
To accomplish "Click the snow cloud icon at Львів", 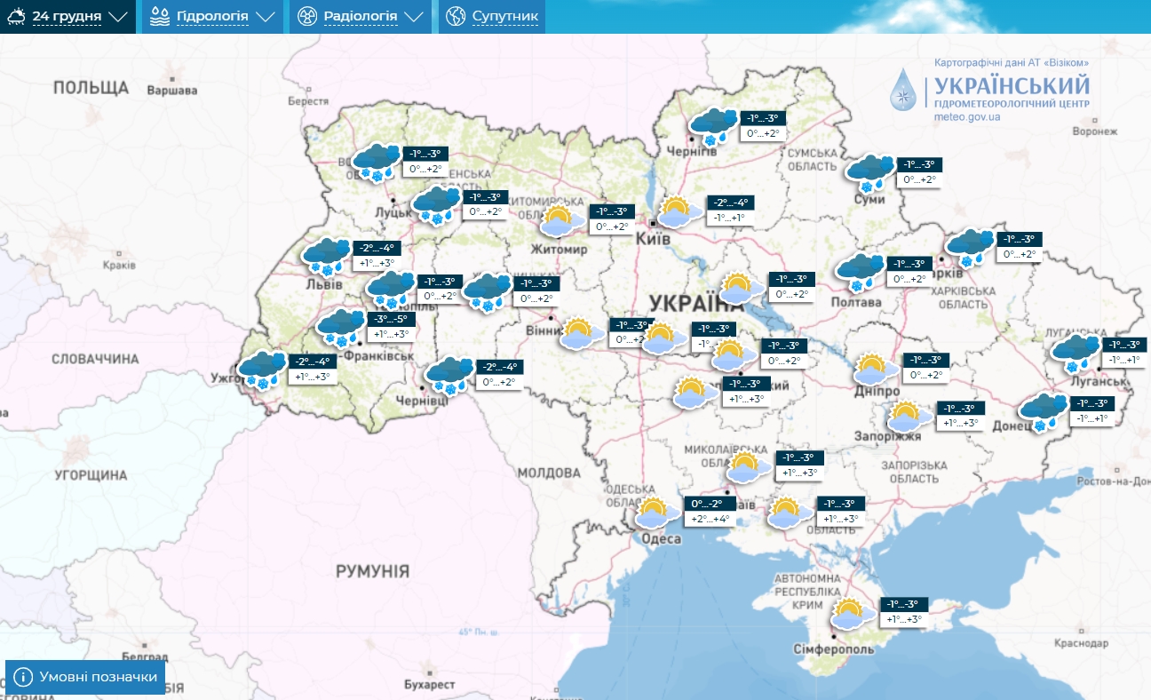I will (x=326, y=256).
